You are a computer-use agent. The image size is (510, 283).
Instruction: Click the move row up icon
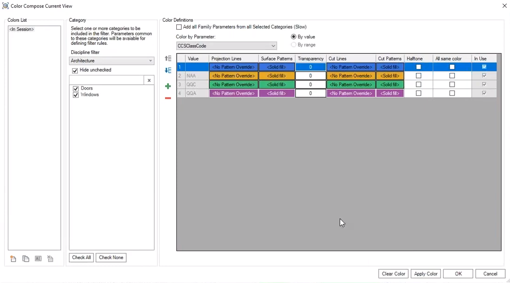click(168, 59)
